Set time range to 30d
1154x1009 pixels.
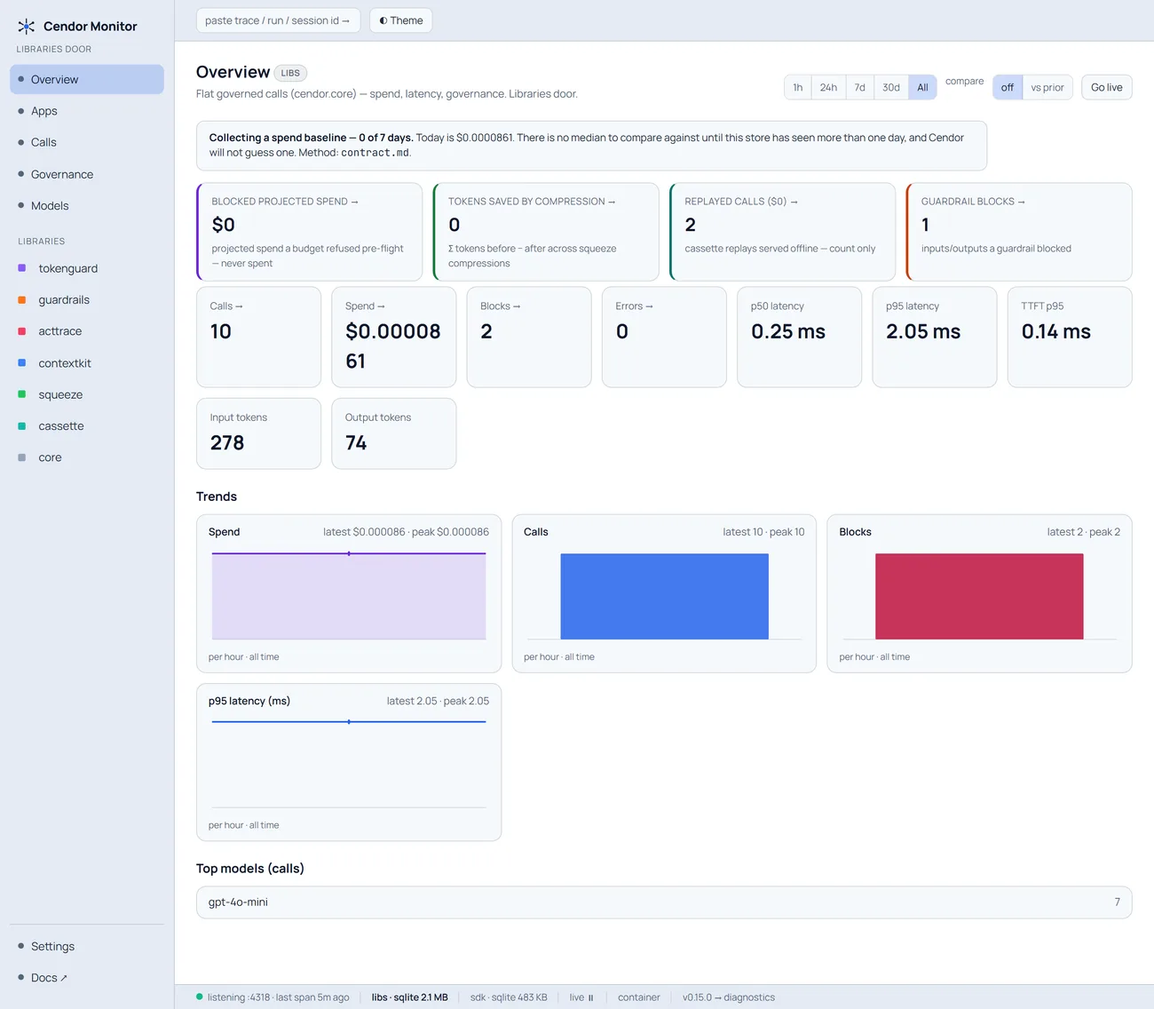point(891,87)
